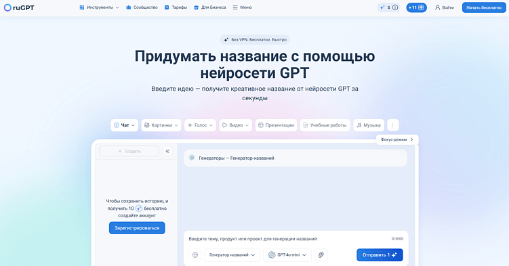Expand the Голос dropdown
The width and height of the screenshot is (509, 266).
click(x=201, y=125)
